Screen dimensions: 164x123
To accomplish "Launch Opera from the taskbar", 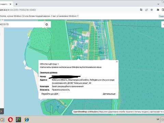I will (11, 120).
